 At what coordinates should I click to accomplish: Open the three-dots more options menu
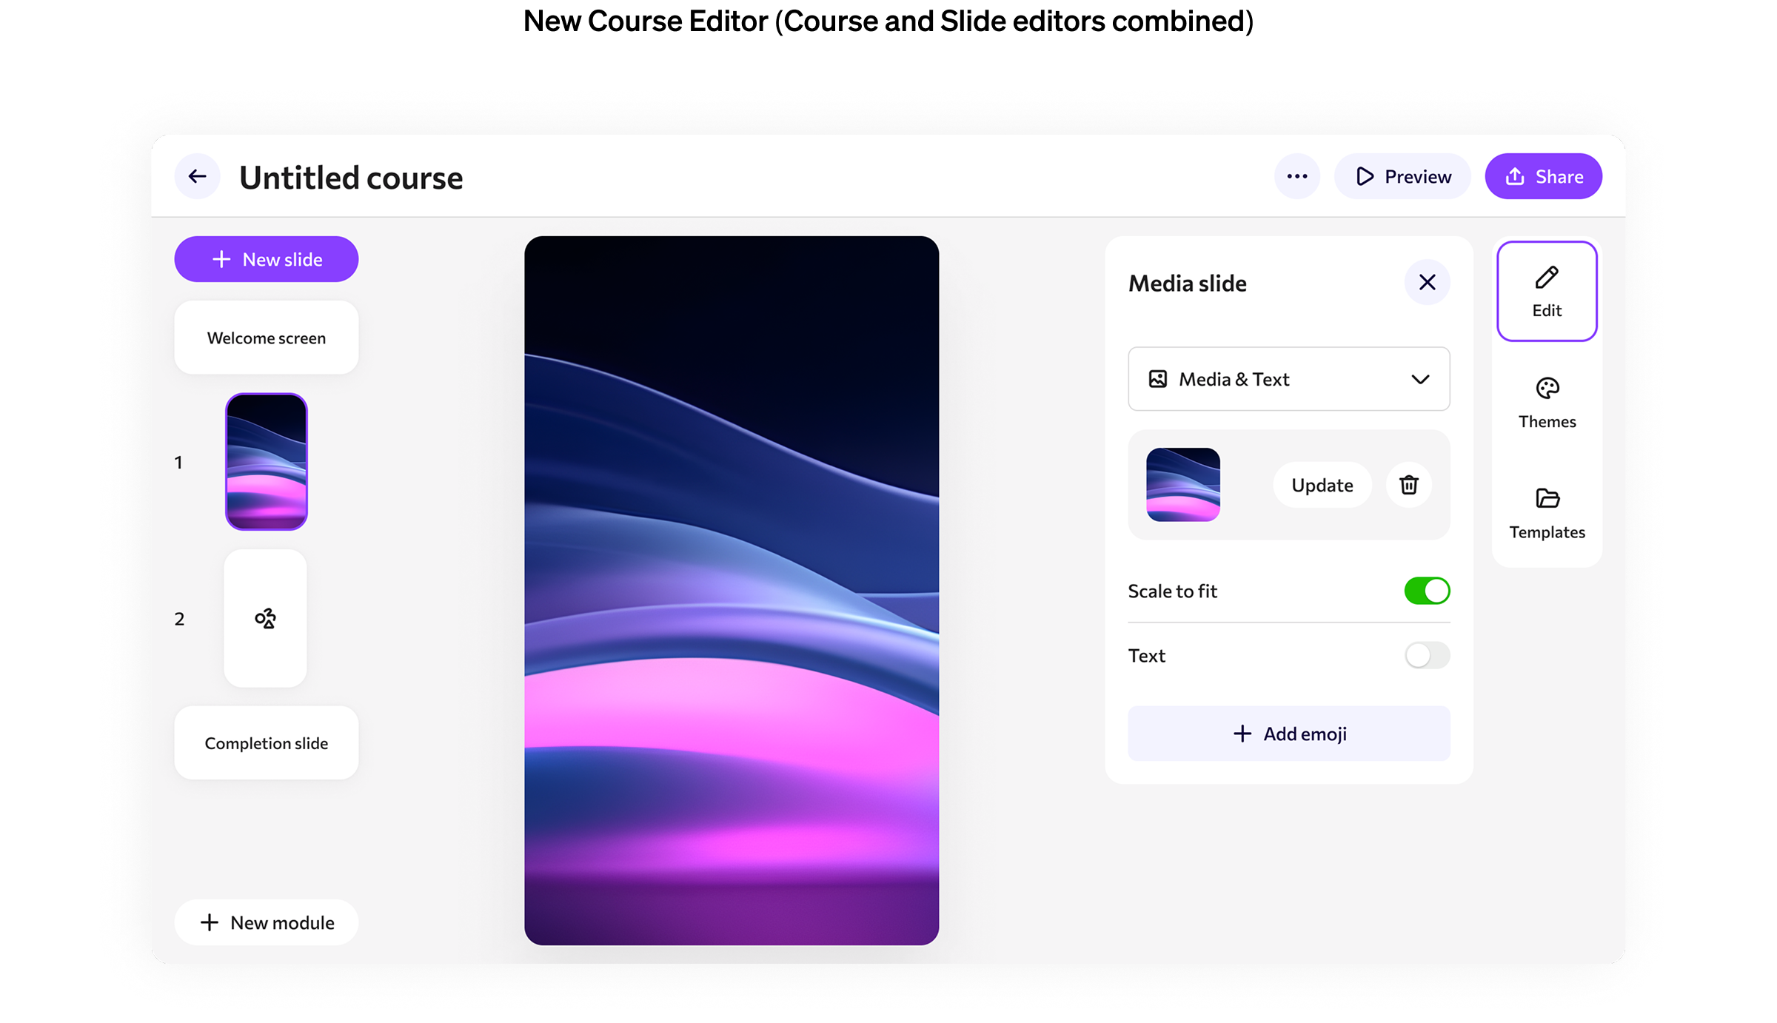1296,176
